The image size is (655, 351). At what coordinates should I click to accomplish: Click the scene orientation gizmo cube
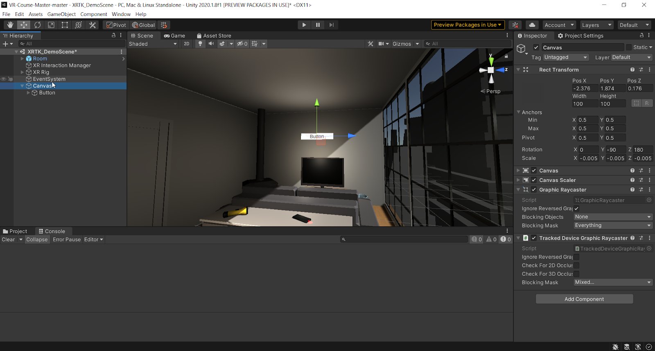pos(491,70)
